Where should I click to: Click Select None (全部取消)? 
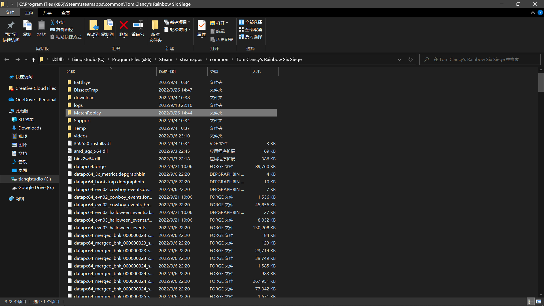(250, 29)
